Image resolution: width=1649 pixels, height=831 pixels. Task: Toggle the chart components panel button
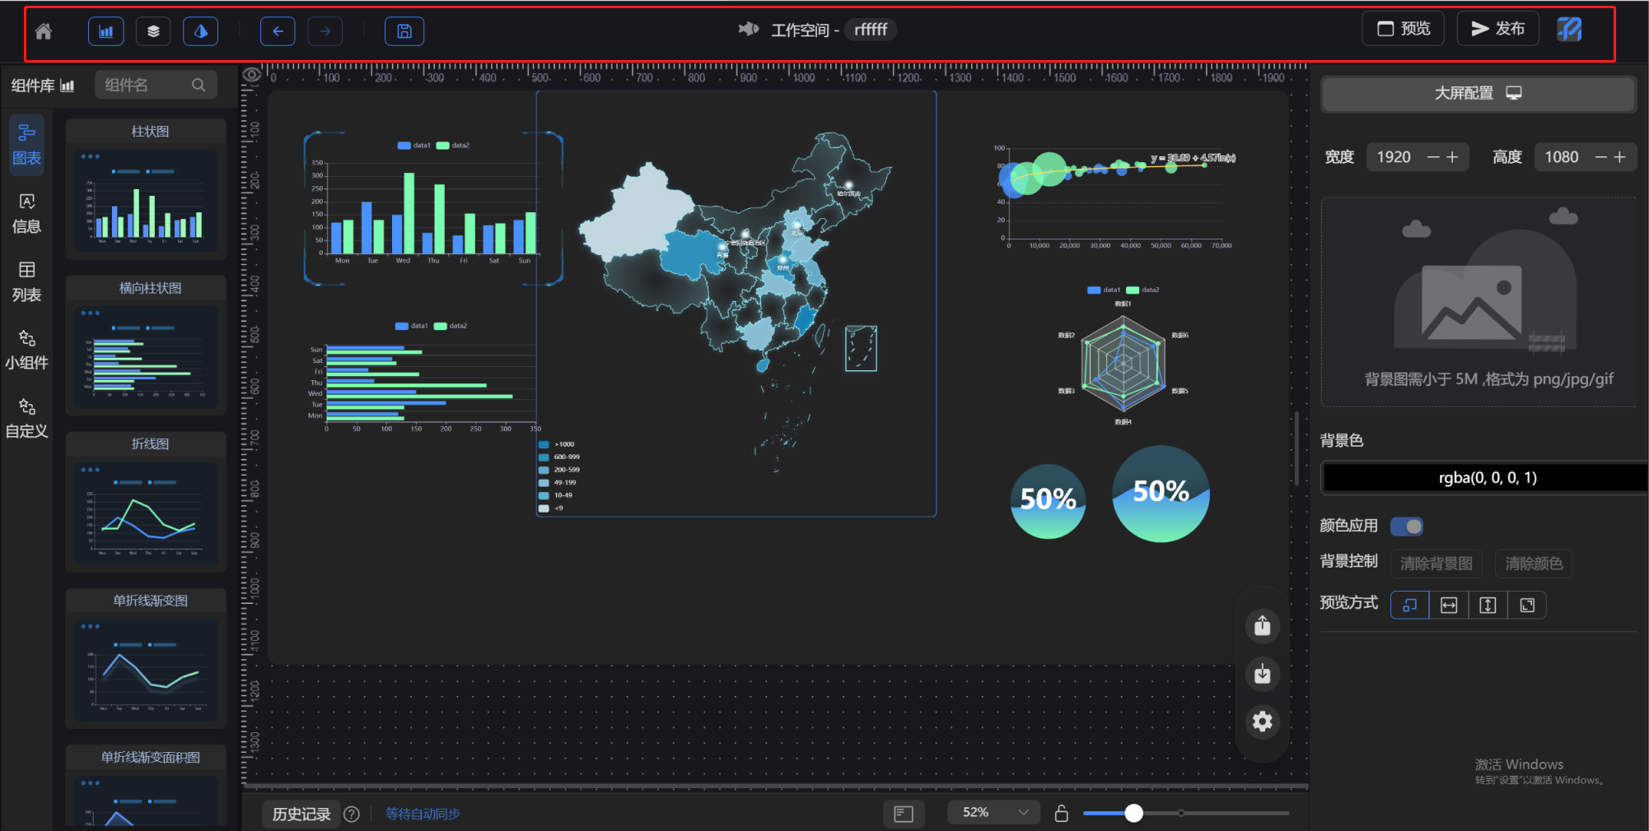point(105,31)
